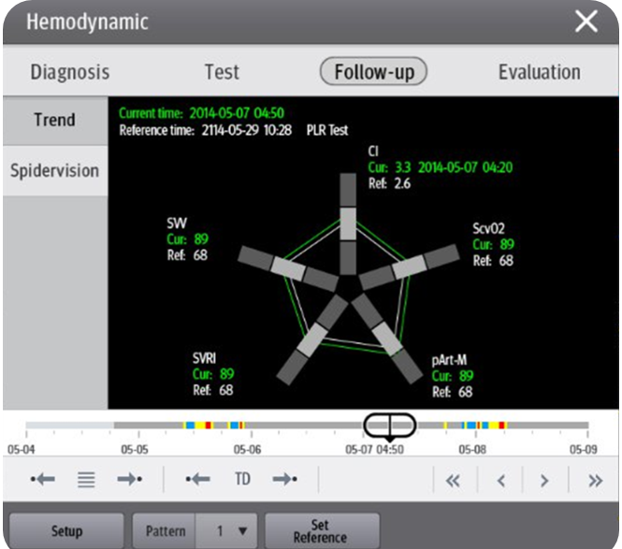Go to the Evaluation tab
The width and height of the screenshot is (622, 549).
539,72
